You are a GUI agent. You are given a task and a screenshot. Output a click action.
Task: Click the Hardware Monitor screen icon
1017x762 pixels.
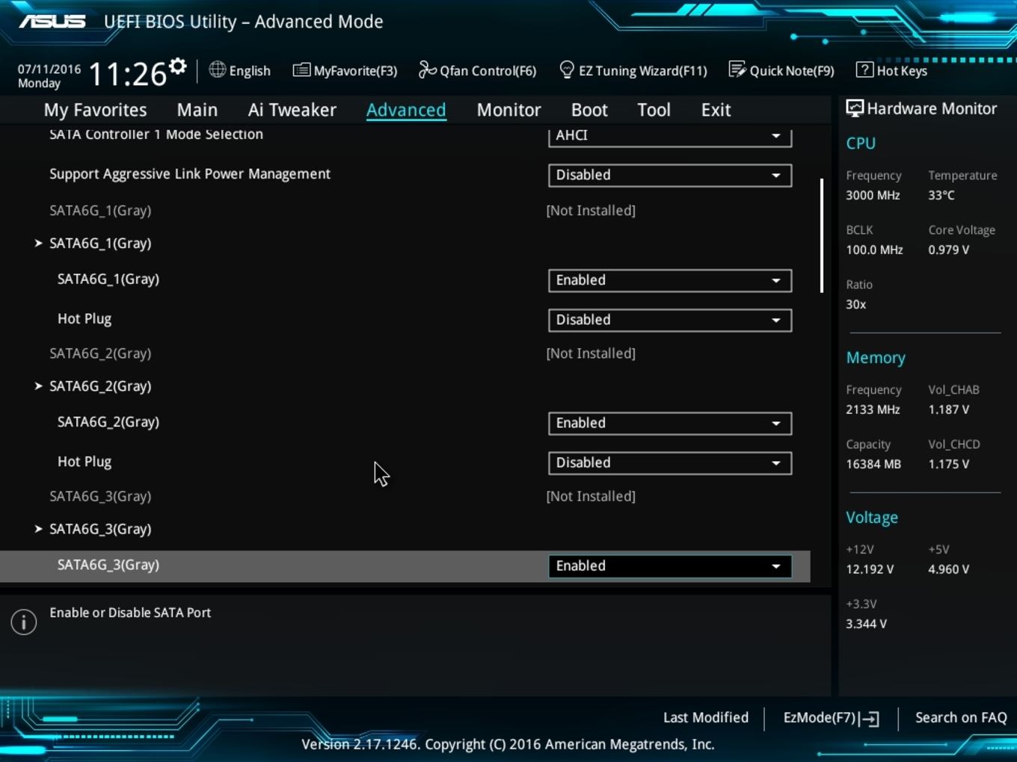click(x=855, y=108)
